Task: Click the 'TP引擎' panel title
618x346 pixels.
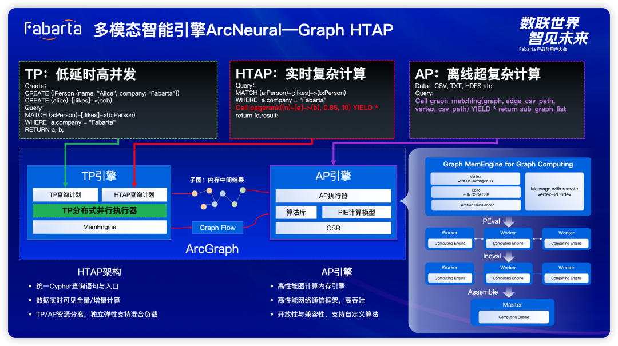Action: [x=99, y=176]
